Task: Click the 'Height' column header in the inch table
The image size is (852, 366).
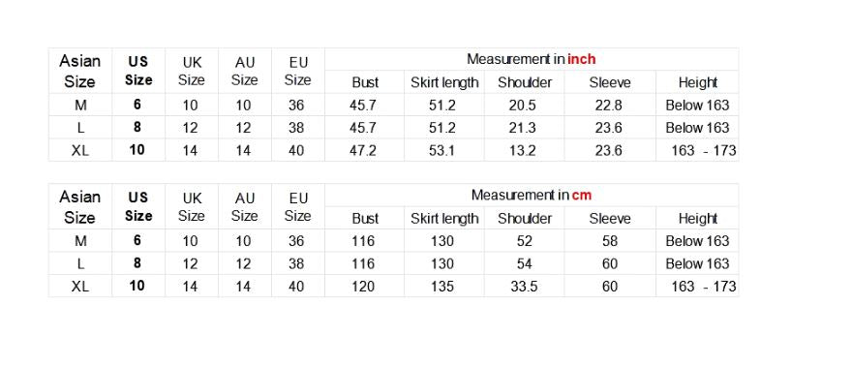Action: pos(698,82)
